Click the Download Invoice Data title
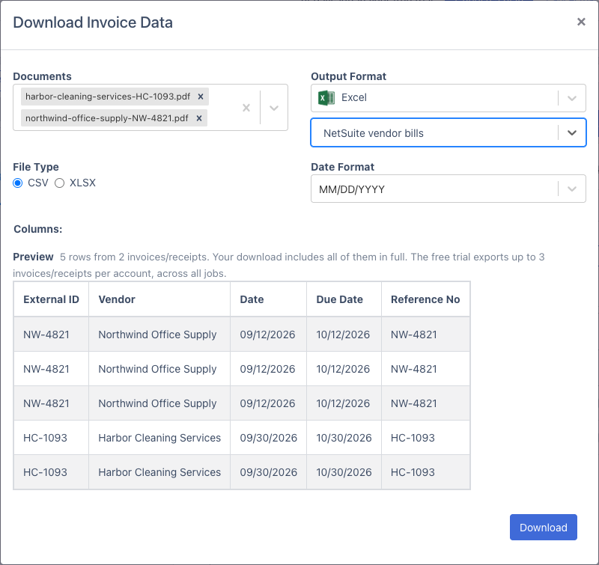 pos(93,22)
